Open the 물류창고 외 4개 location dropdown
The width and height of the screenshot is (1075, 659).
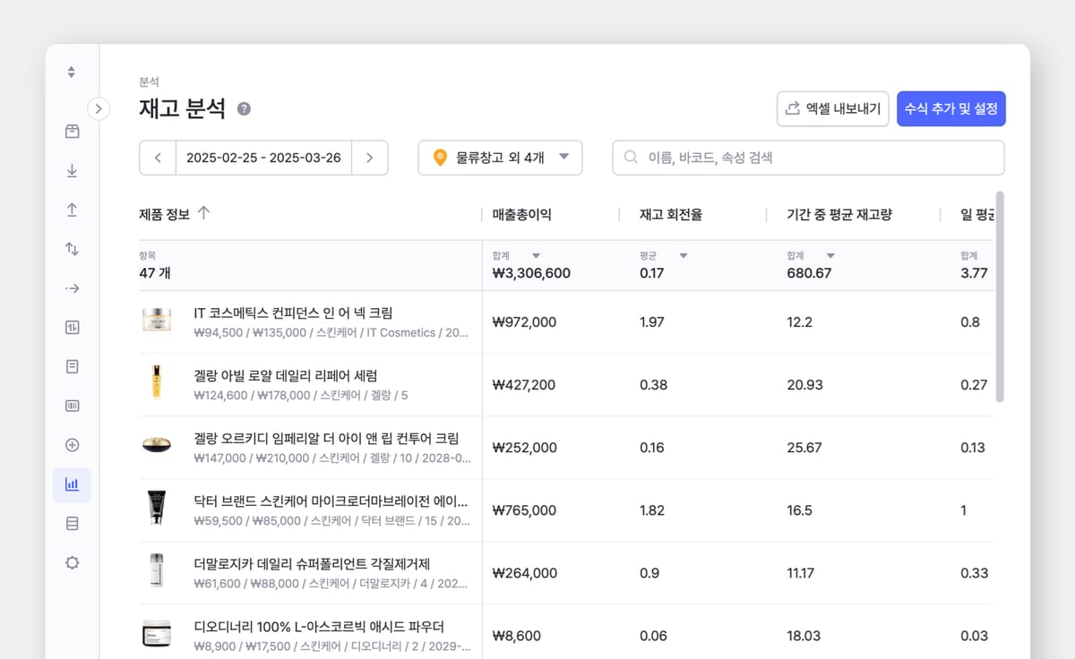(x=501, y=158)
